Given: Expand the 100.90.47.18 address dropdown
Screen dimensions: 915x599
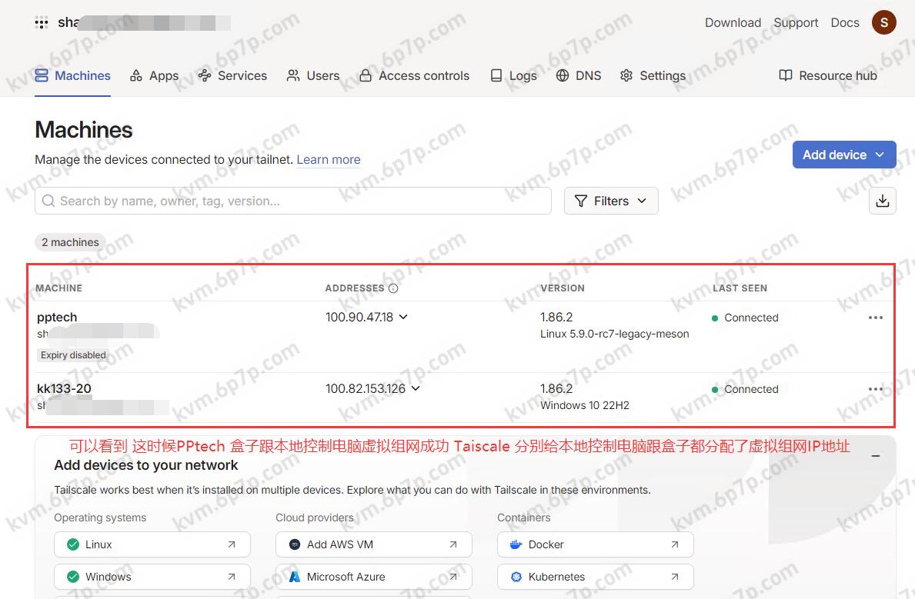Looking at the screenshot, I should click(x=403, y=317).
